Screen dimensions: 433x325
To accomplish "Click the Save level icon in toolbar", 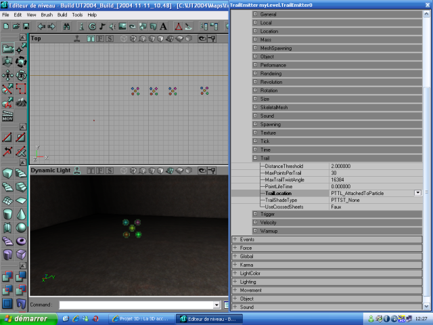I will coord(25,26).
